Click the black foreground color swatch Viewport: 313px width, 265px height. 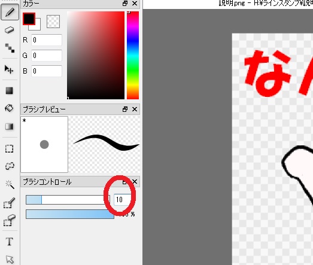tap(29, 19)
